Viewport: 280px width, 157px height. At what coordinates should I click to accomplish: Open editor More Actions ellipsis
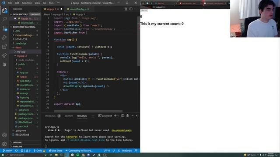click(x=136, y=9)
